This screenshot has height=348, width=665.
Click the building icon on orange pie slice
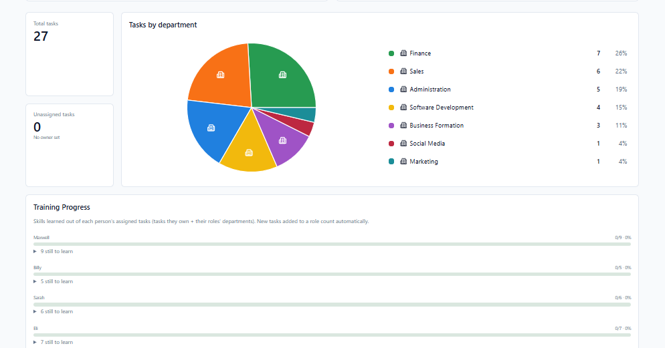coord(221,75)
